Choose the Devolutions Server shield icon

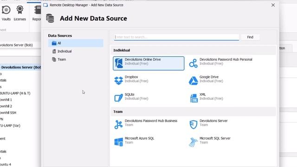pyautogui.click(x=194, y=125)
